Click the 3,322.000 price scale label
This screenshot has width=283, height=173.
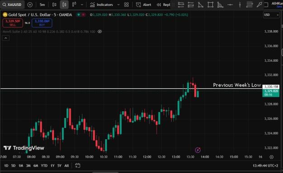pyautogui.click(x=271, y=148)
